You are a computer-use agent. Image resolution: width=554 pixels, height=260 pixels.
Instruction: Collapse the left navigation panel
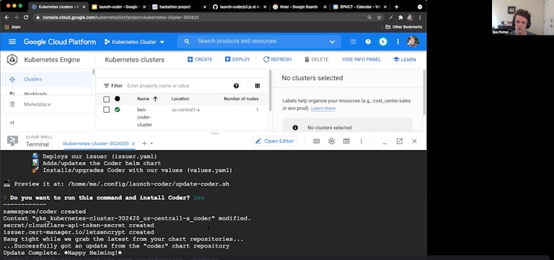(12, 122)
